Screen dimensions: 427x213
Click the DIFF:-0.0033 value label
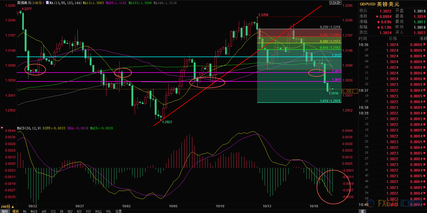pyautogui.click(x=54, y=128)
